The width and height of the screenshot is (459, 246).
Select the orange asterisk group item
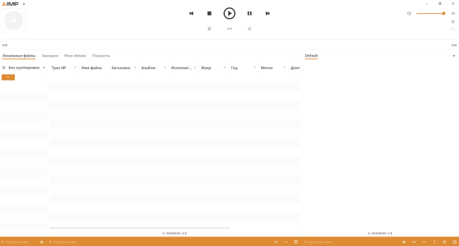pos(8,77)
